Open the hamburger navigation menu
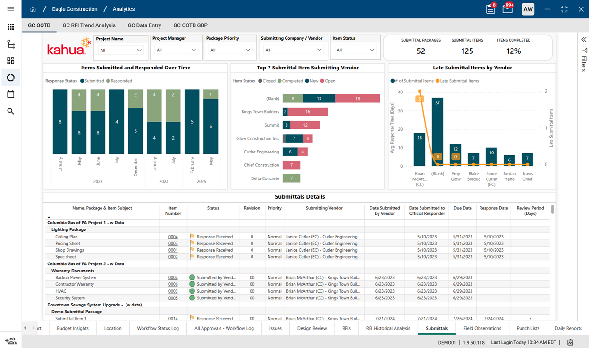This screenshot has width=589, height=348. click(x=10, y=9)
